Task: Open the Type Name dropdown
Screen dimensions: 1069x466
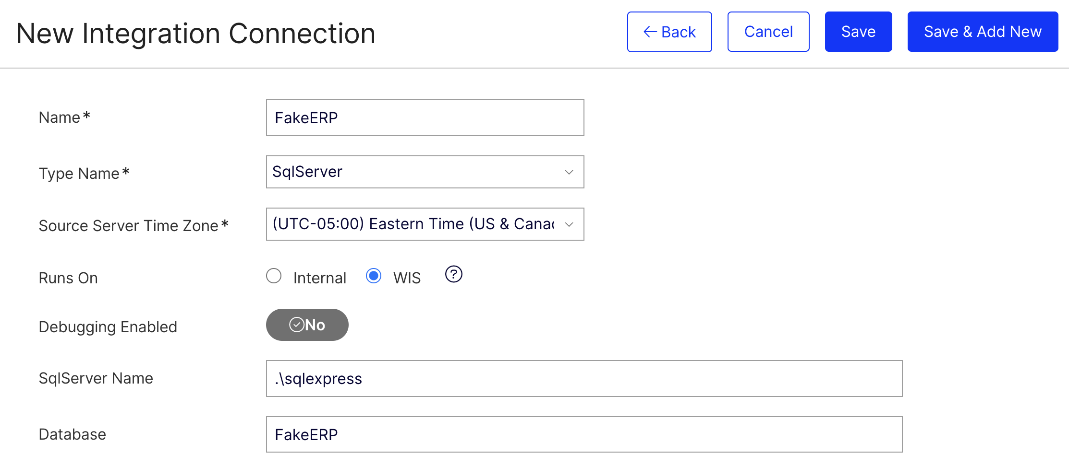Action: [425, 172]
